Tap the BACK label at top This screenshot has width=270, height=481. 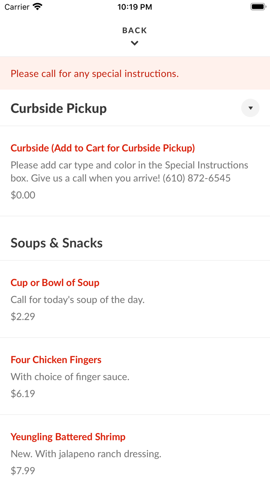[135, 31]
